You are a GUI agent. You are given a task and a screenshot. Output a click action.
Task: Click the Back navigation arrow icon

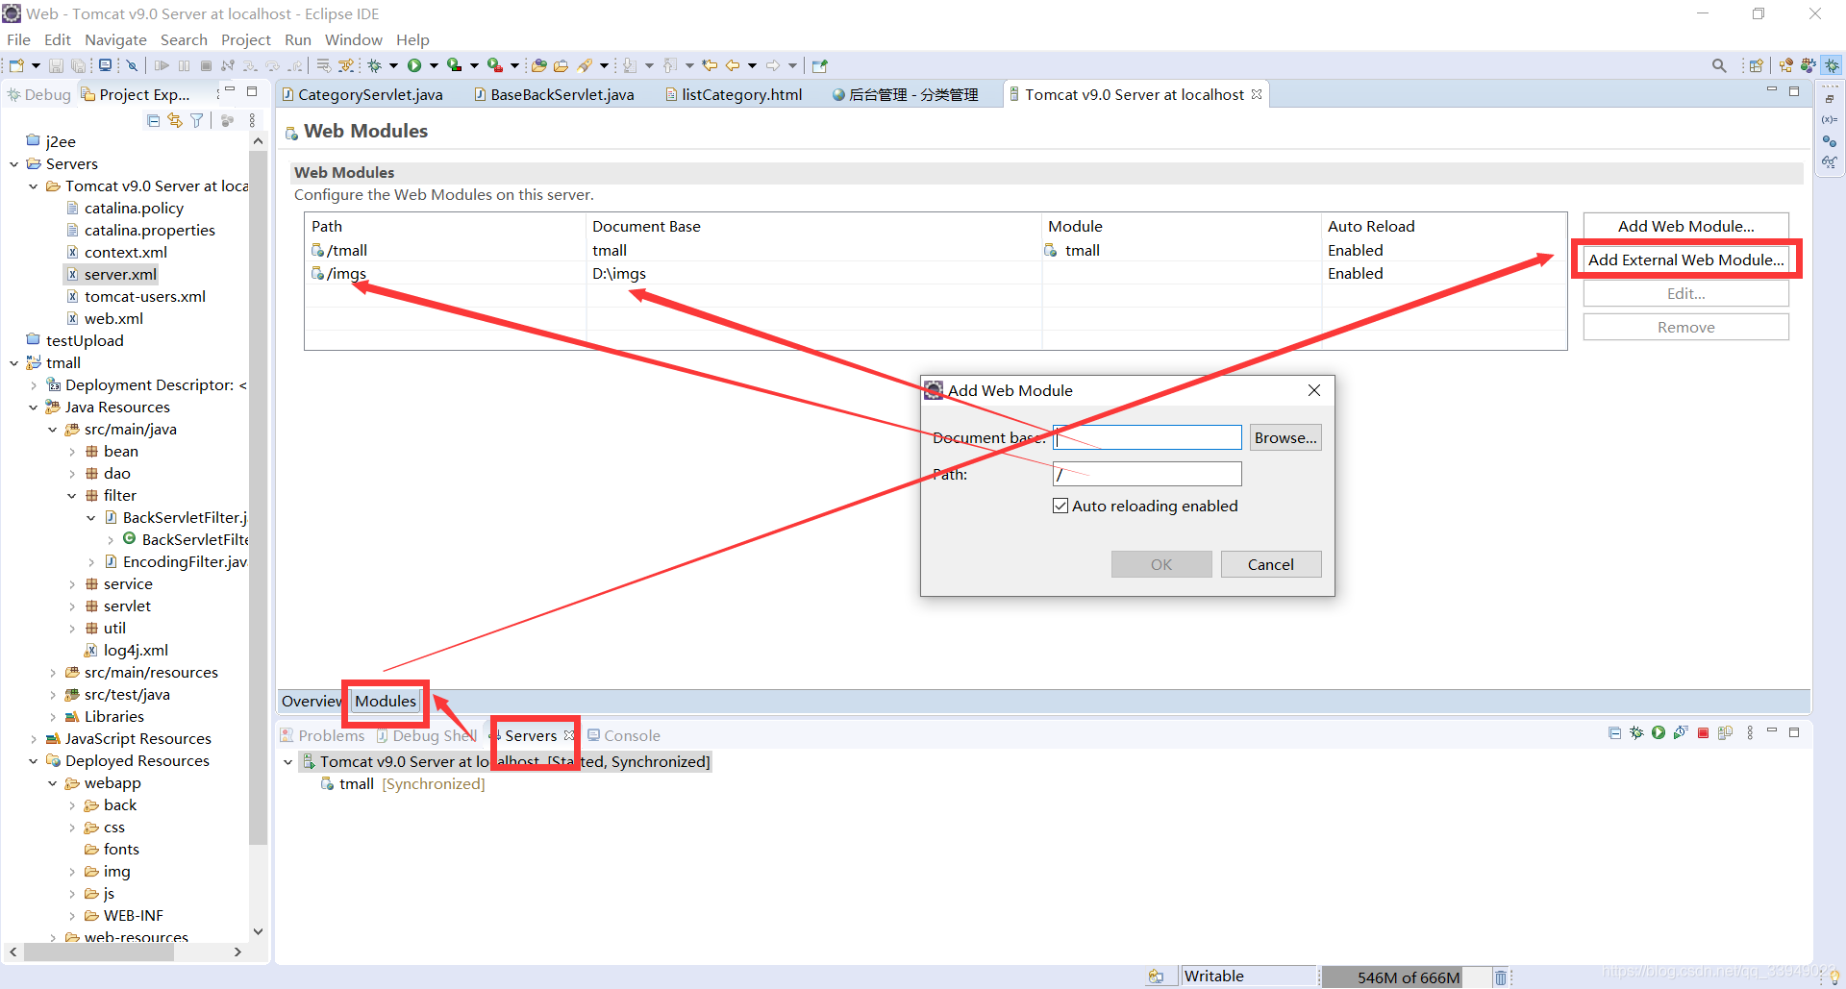coord(733,65)
